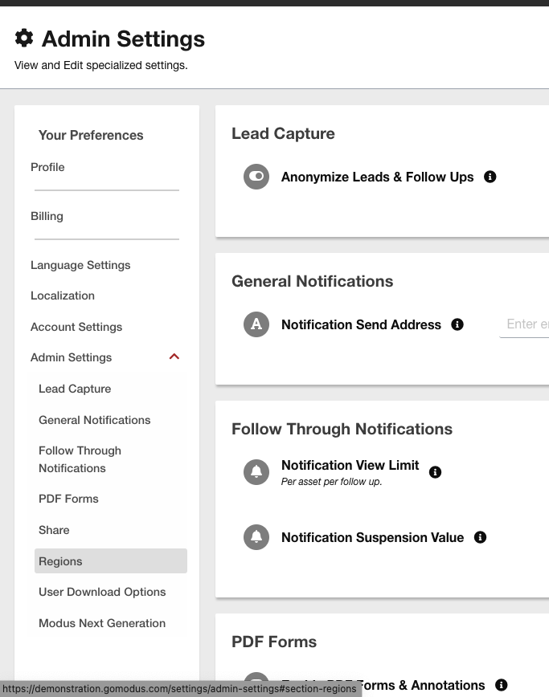The width and height of the screenshot is (549, 697).
Task: Click the Admin Settings gear icon
Action: click(24, 38)
